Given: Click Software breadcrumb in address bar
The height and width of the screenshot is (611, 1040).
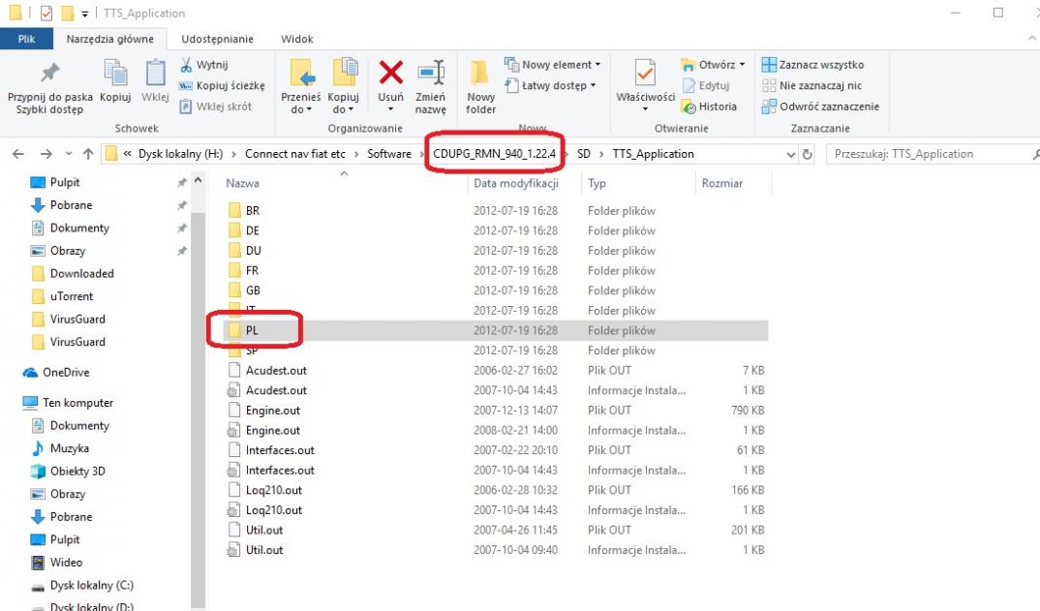Looking at the screenshot, I should (x=389, y=154).
